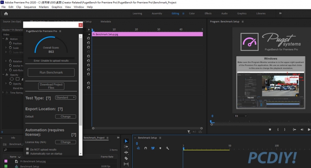The image size is (311, 168).
Task: Click Program Monitor playhead on scrub bar
Action: coord(212,122)
